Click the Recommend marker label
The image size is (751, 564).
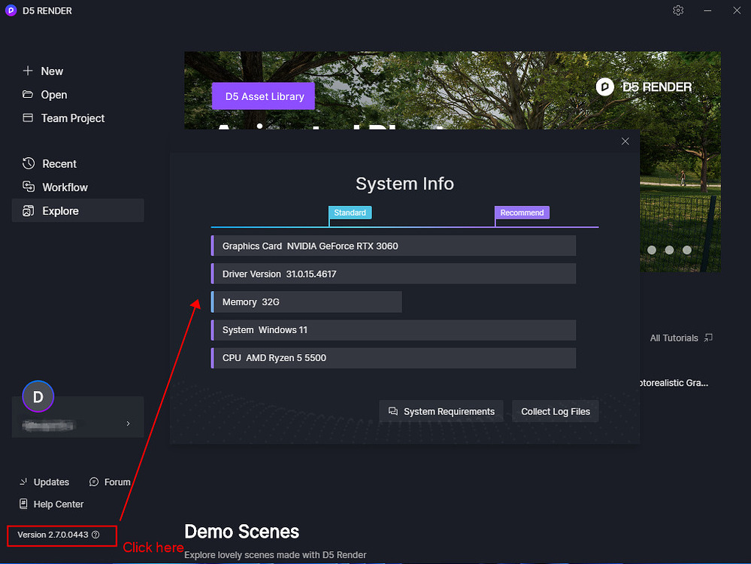tap(522, 212)
